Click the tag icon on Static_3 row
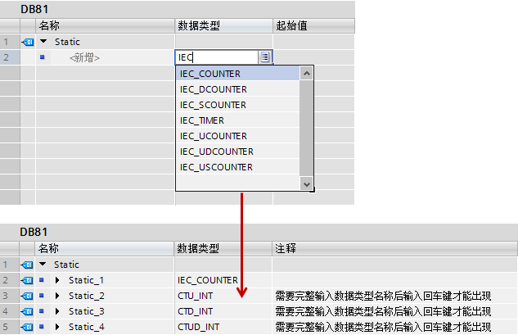 click(x=27, y=311)
